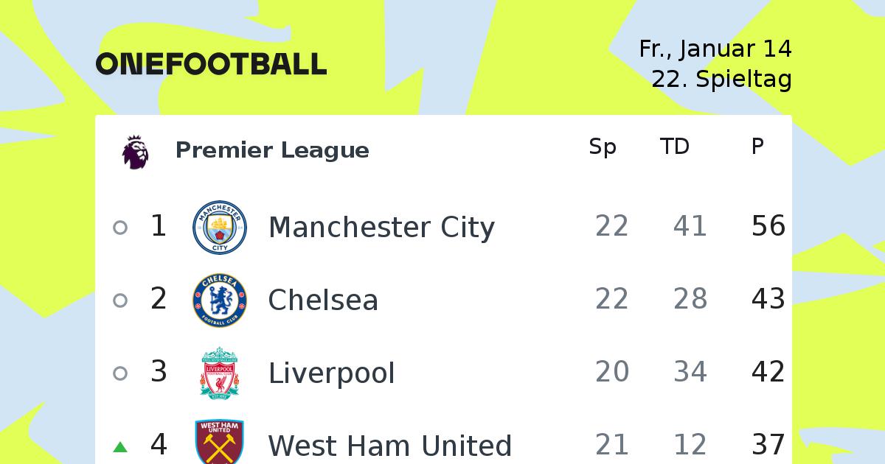Click the unchanged-position circle beside Liverpool

click(x=120, y=373)
